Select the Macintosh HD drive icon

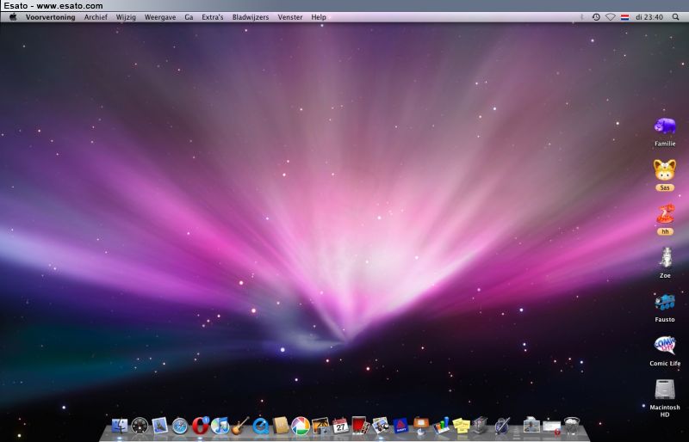tap(665, 390)
